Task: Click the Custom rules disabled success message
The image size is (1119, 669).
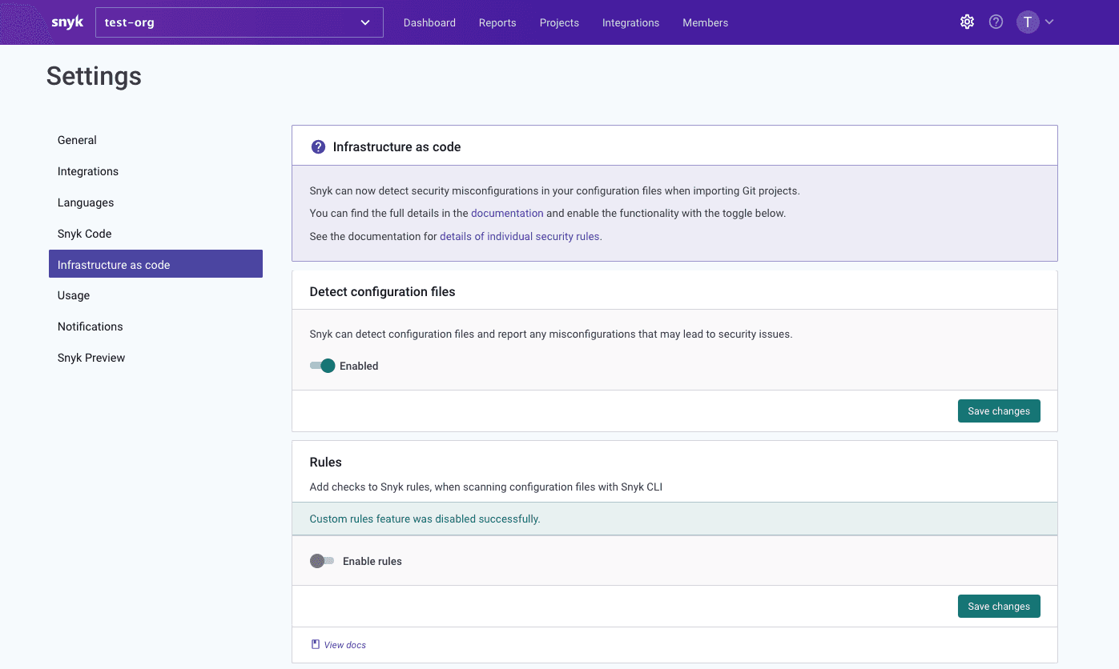Action: (425, 519)
